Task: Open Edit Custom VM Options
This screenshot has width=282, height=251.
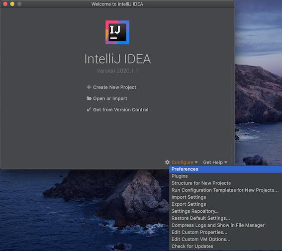Action: (225, 239)
